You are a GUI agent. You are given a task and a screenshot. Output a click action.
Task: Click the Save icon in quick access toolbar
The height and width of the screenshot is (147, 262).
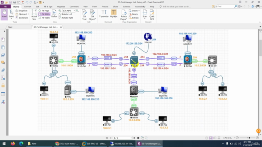click(10, 2)
